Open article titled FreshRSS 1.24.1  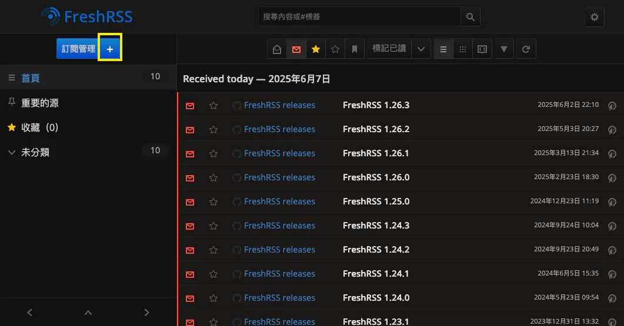coord(376,274)
